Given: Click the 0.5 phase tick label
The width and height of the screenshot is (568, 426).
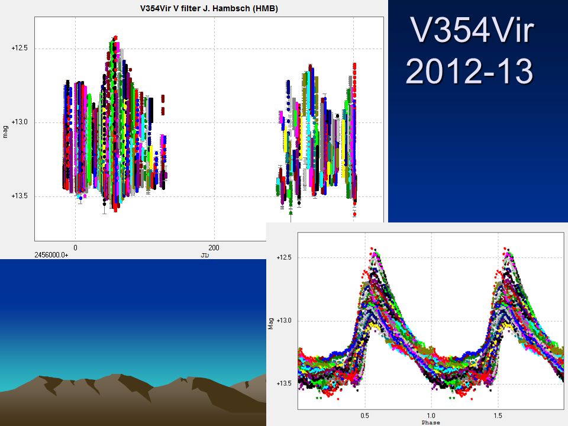Looking at the screenshot, I should 365,415.
